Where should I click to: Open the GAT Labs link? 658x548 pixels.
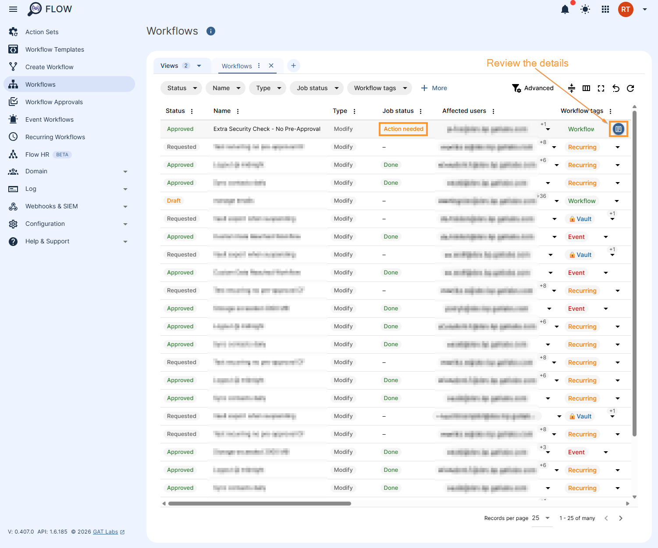pos(105,531)
